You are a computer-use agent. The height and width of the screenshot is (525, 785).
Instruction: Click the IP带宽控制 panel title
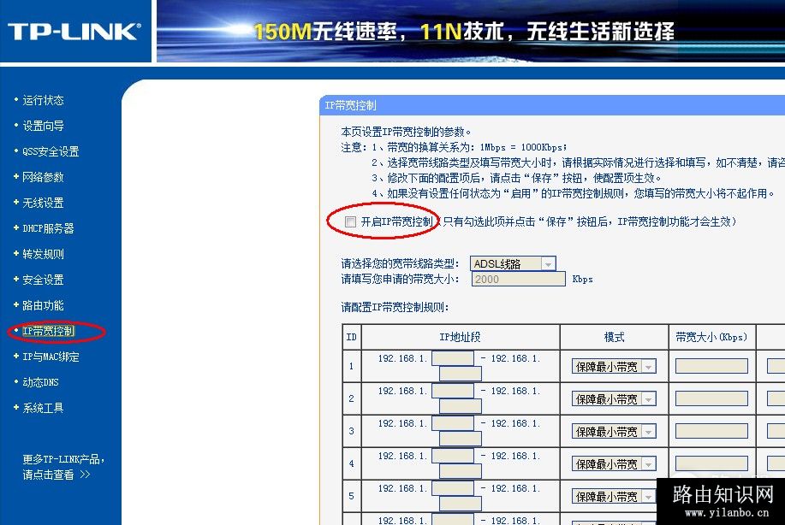(x=350, y=105)
